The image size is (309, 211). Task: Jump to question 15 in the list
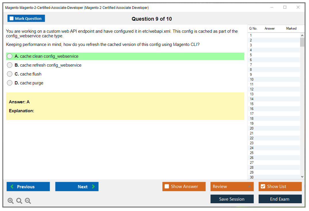[x=252, y=104]
